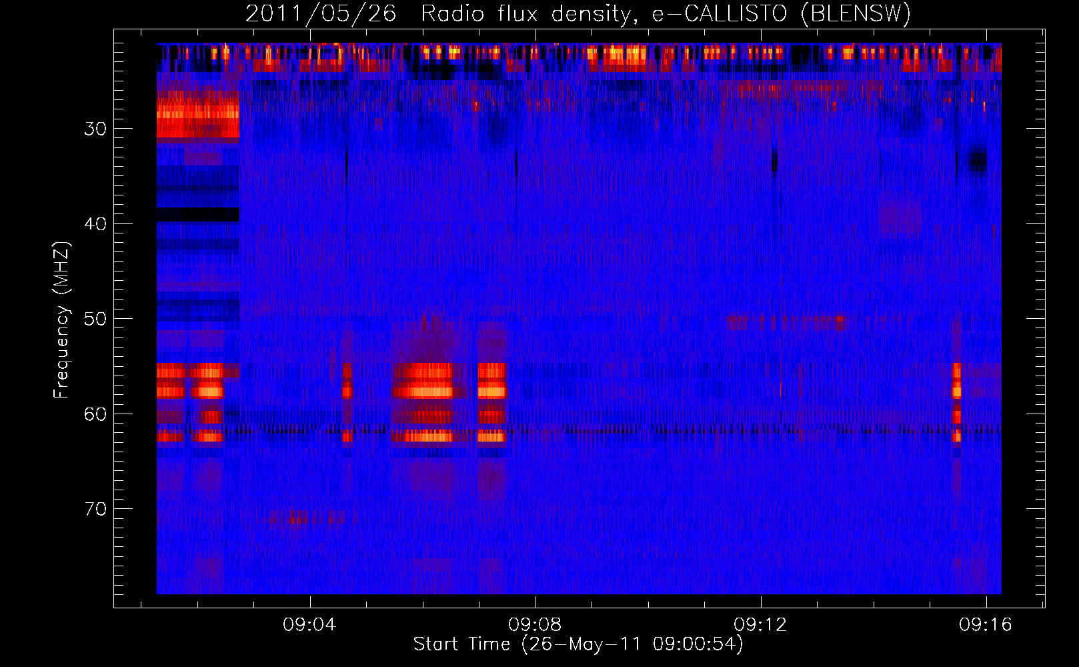Select the 09:04 time tick label

309,625
